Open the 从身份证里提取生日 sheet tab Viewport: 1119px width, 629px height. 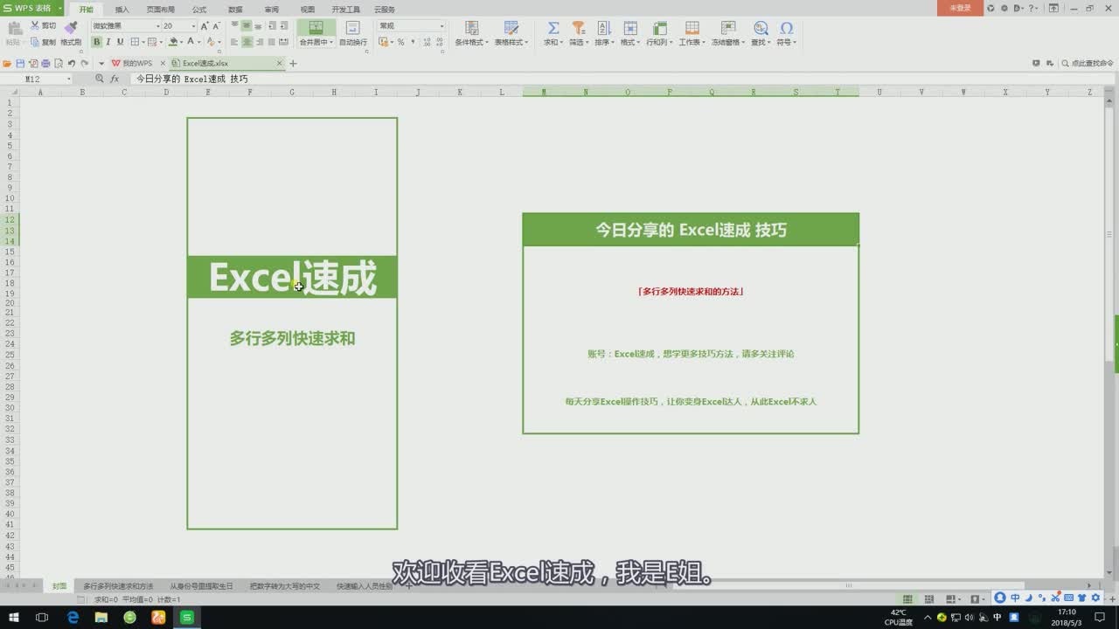pyautogui.click(x=201, y=586)
